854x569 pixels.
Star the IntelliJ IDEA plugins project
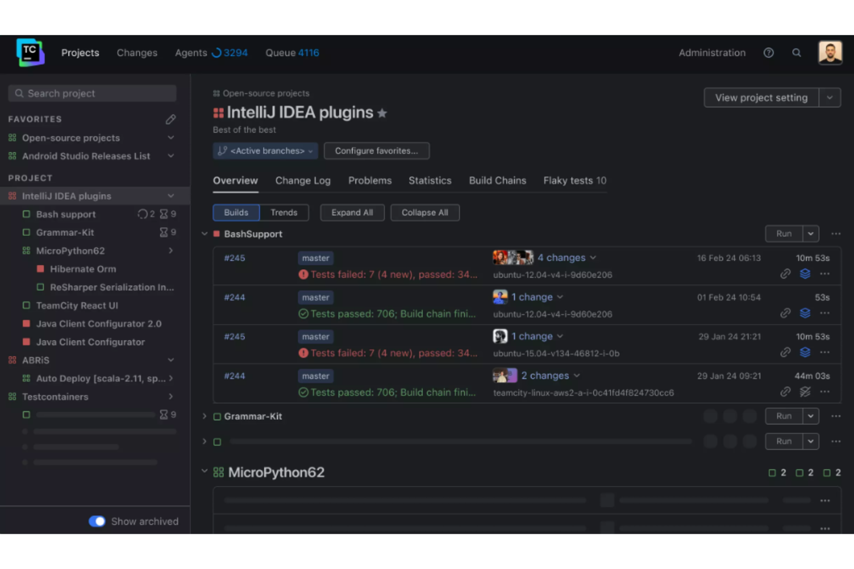coord(382,114)
